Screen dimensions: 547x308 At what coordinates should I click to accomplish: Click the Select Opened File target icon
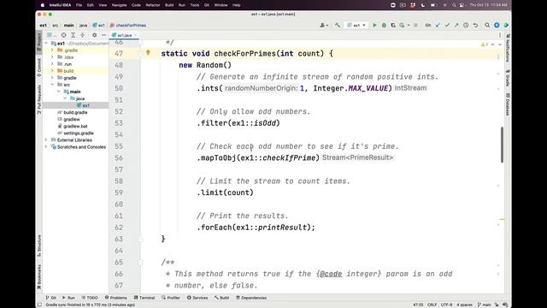click(63, 35)
